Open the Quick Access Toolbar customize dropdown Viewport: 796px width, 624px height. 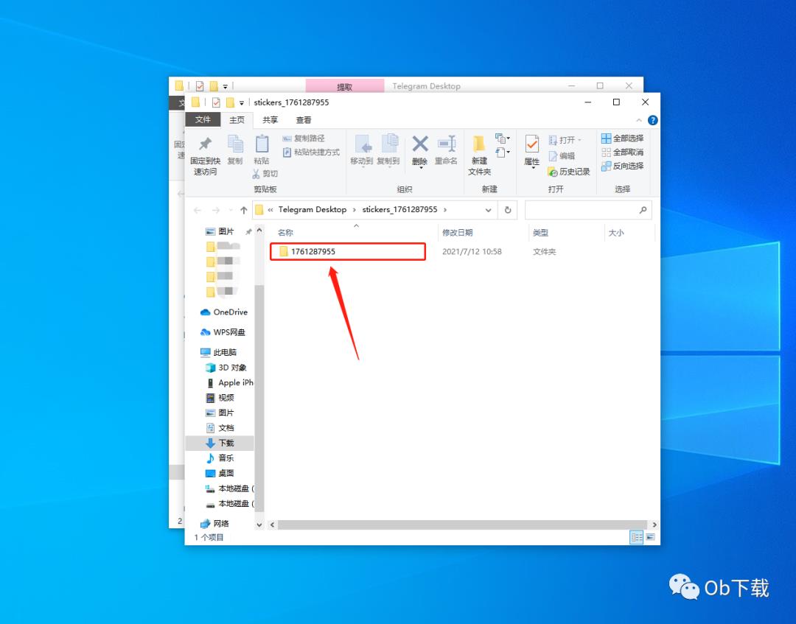[242, 103]
